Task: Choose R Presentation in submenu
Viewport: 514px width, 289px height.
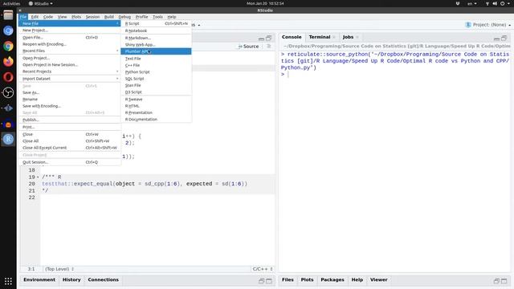Action: pyautogui.click(x=156, y=112)
